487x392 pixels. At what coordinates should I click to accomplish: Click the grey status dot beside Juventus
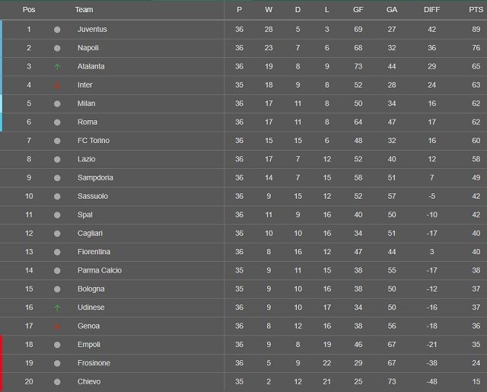pyautogui.click(x=57, y=30)
